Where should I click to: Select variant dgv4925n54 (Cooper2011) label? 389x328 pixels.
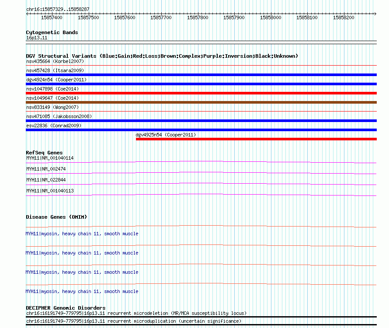(x=166, y=135)
